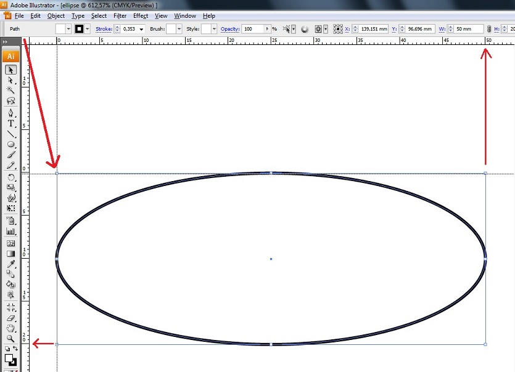The image size is (515, 372).
Task: Open the Select menu
Action: (99, 16)
